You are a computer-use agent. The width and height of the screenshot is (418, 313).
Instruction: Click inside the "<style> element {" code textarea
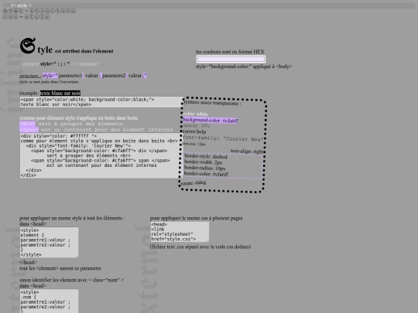(x=50, y=243)
